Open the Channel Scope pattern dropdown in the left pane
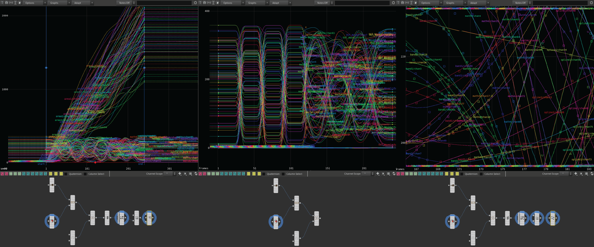 tap(170, 174)
